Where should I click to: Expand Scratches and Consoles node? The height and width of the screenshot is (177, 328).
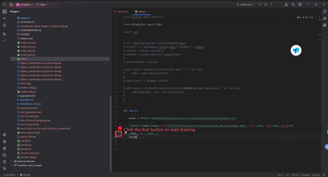coord(11,165)
